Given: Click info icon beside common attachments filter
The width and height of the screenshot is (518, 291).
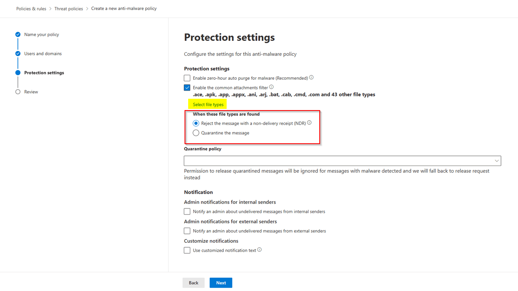Looking at the screenshot, I should point(271,87).
